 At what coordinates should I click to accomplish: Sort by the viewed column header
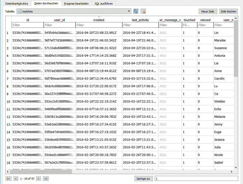[205, 20]
